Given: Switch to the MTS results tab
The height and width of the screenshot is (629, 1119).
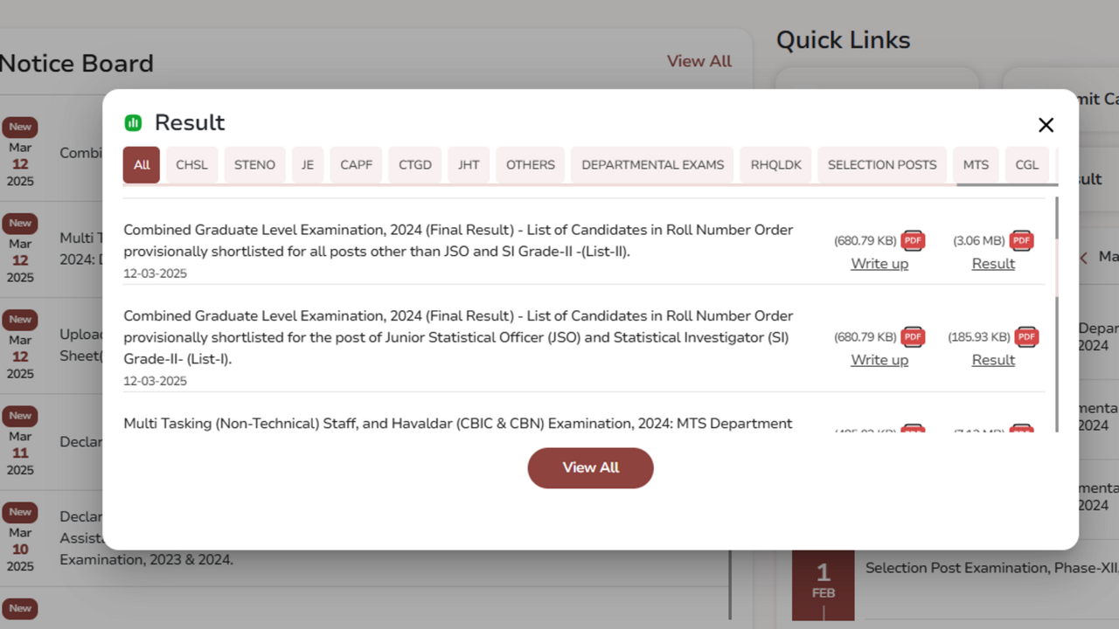Looking at the screenshot, I should coord(975,164).
